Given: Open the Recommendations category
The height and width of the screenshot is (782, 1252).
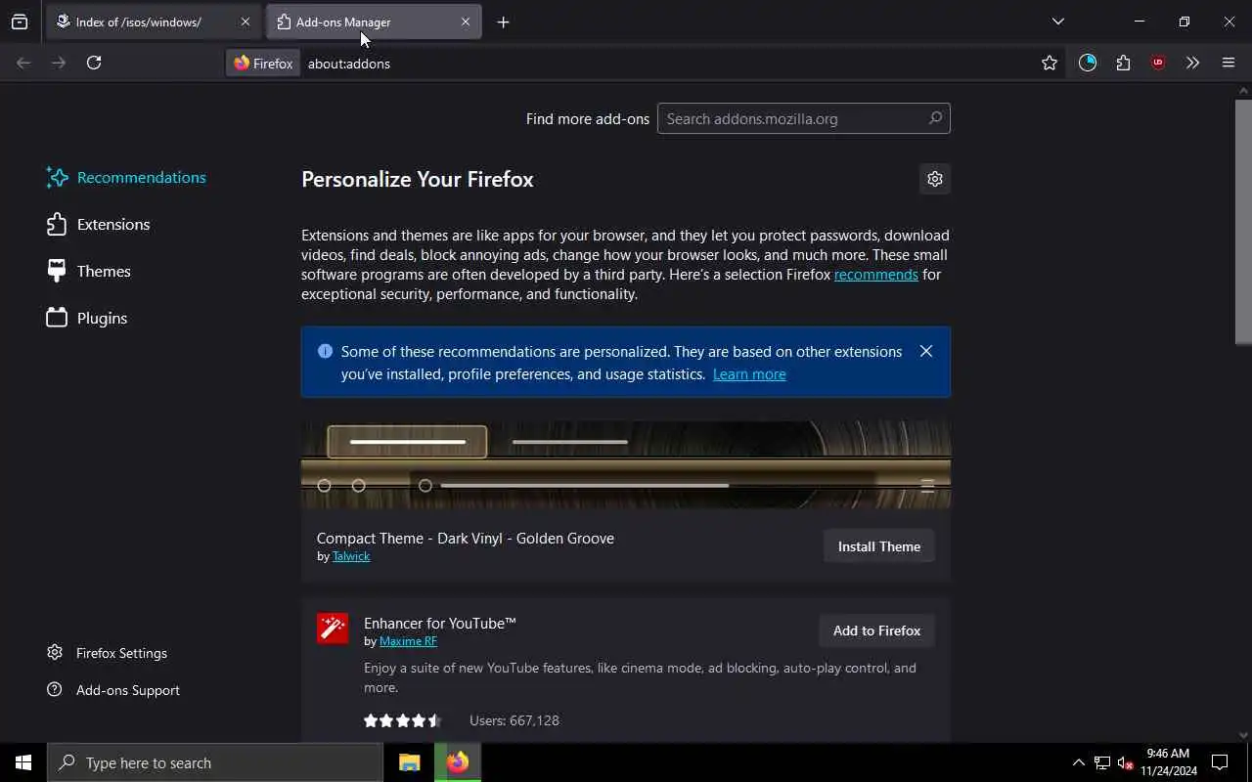Looking at the screenshot, I should [126, 177].
